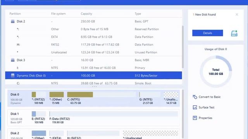This screenshot has height=139, width=248.
Task: Click the Basic, GPT type cell
Action: (x=141, y=21)
